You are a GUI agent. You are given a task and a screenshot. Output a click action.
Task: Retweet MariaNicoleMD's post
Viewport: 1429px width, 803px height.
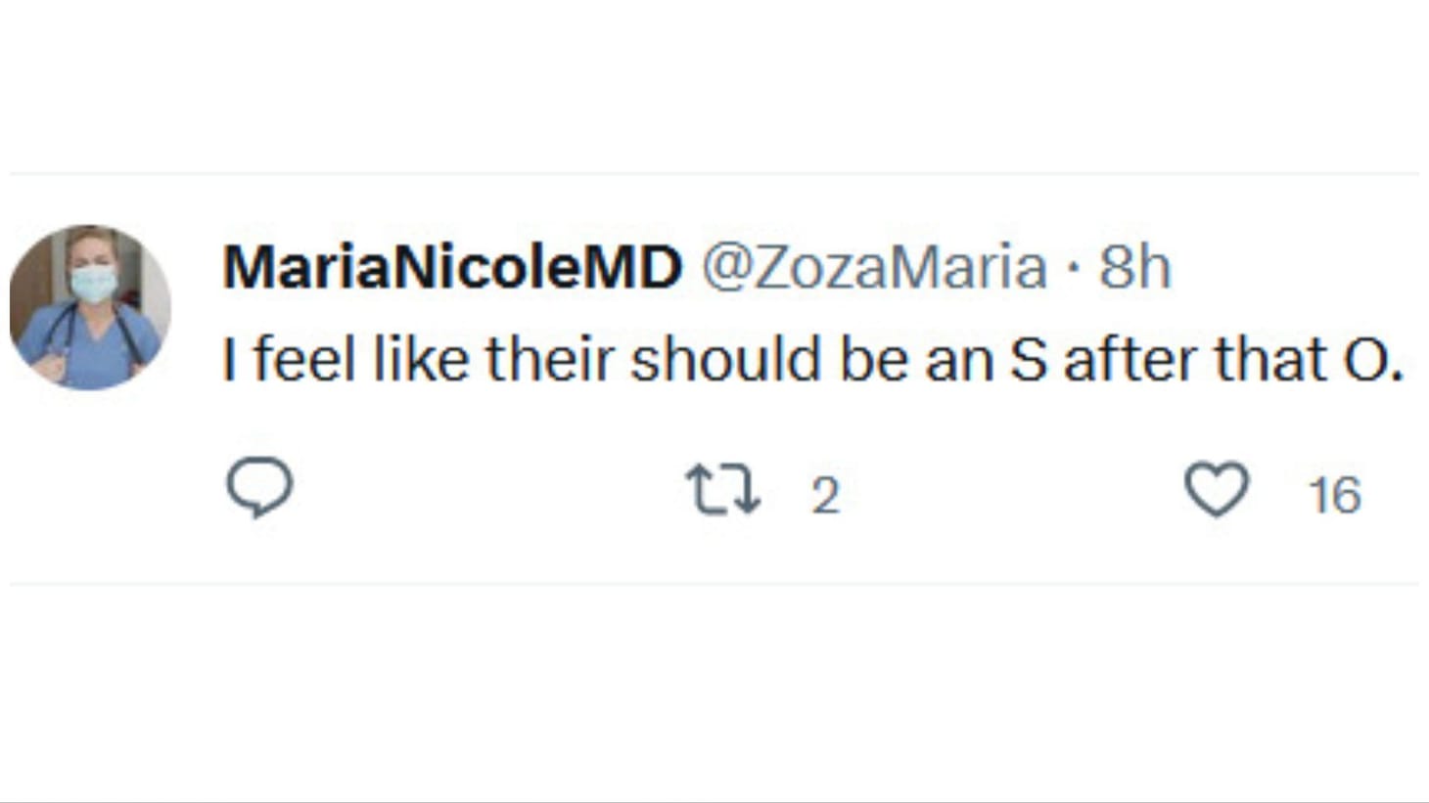[722, 489]
